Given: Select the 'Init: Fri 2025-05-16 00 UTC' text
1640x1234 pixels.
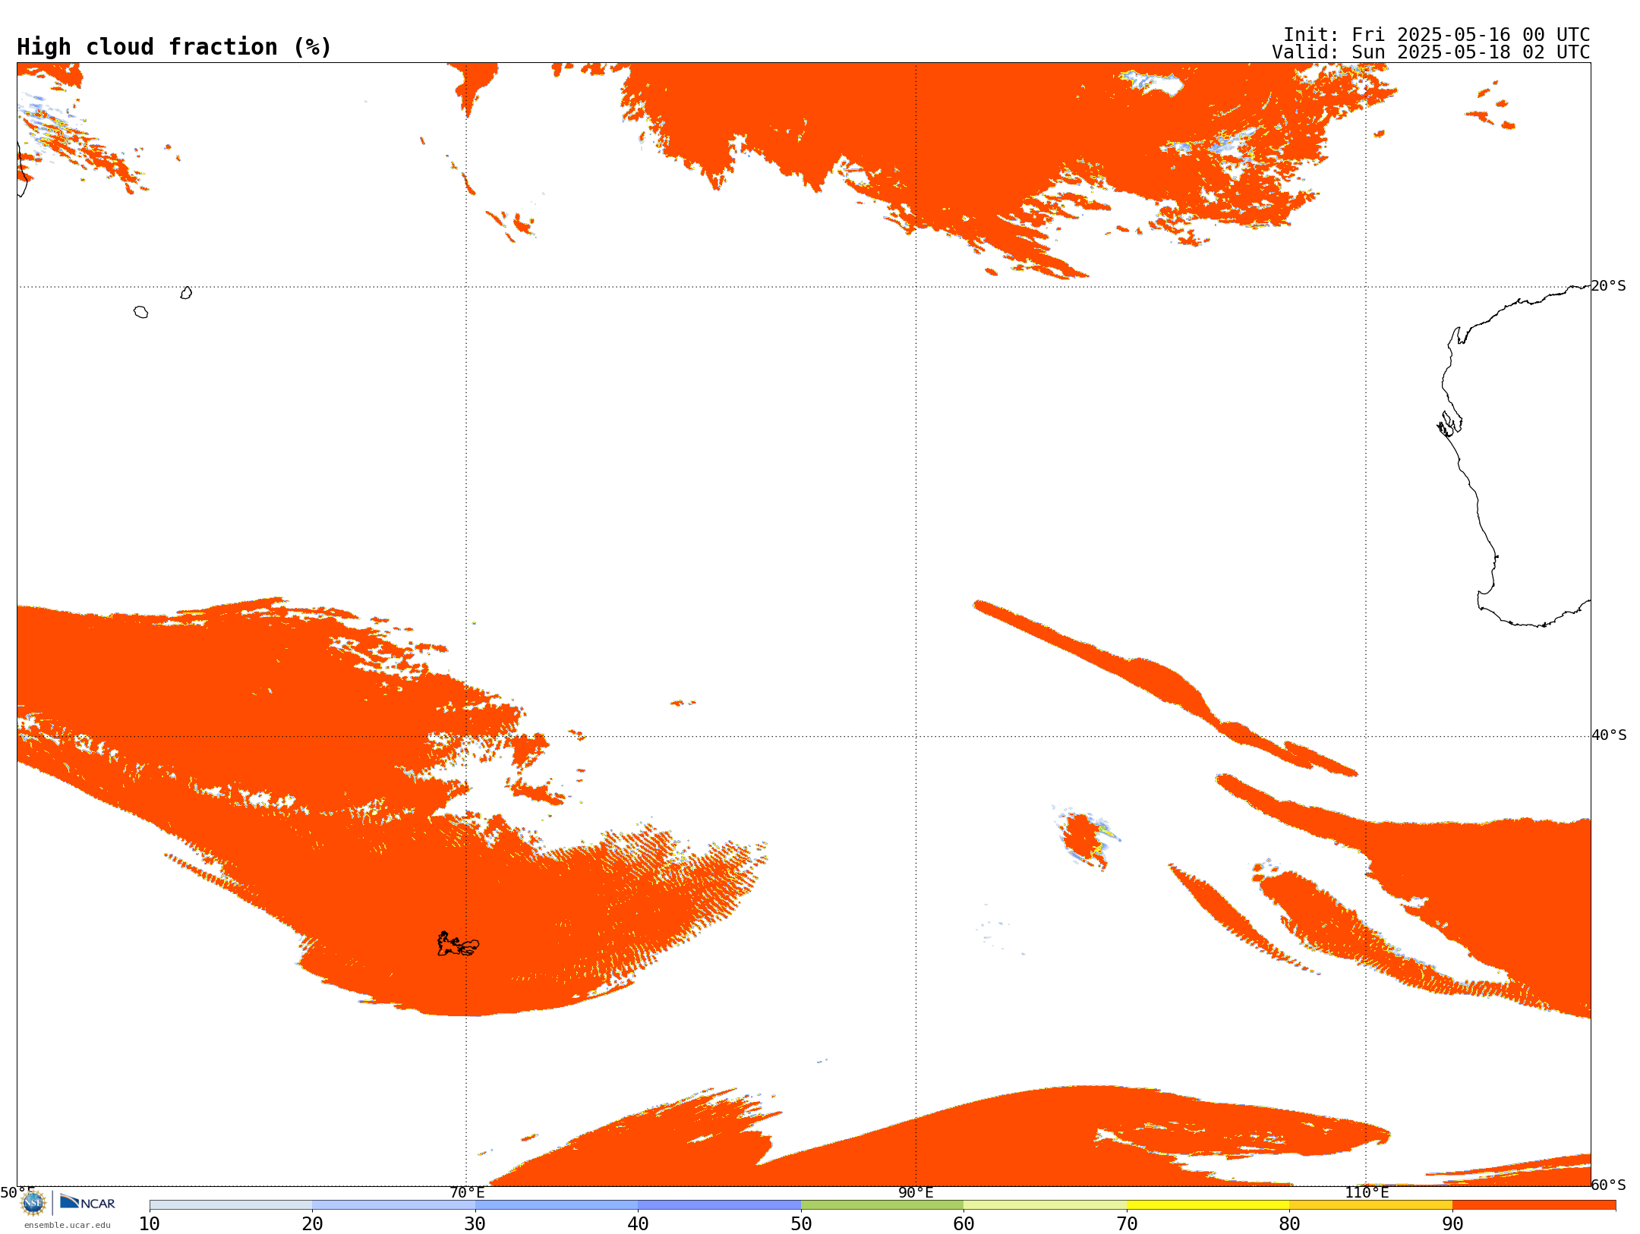Looking at the screenshot, I should tap(1437, 35).
